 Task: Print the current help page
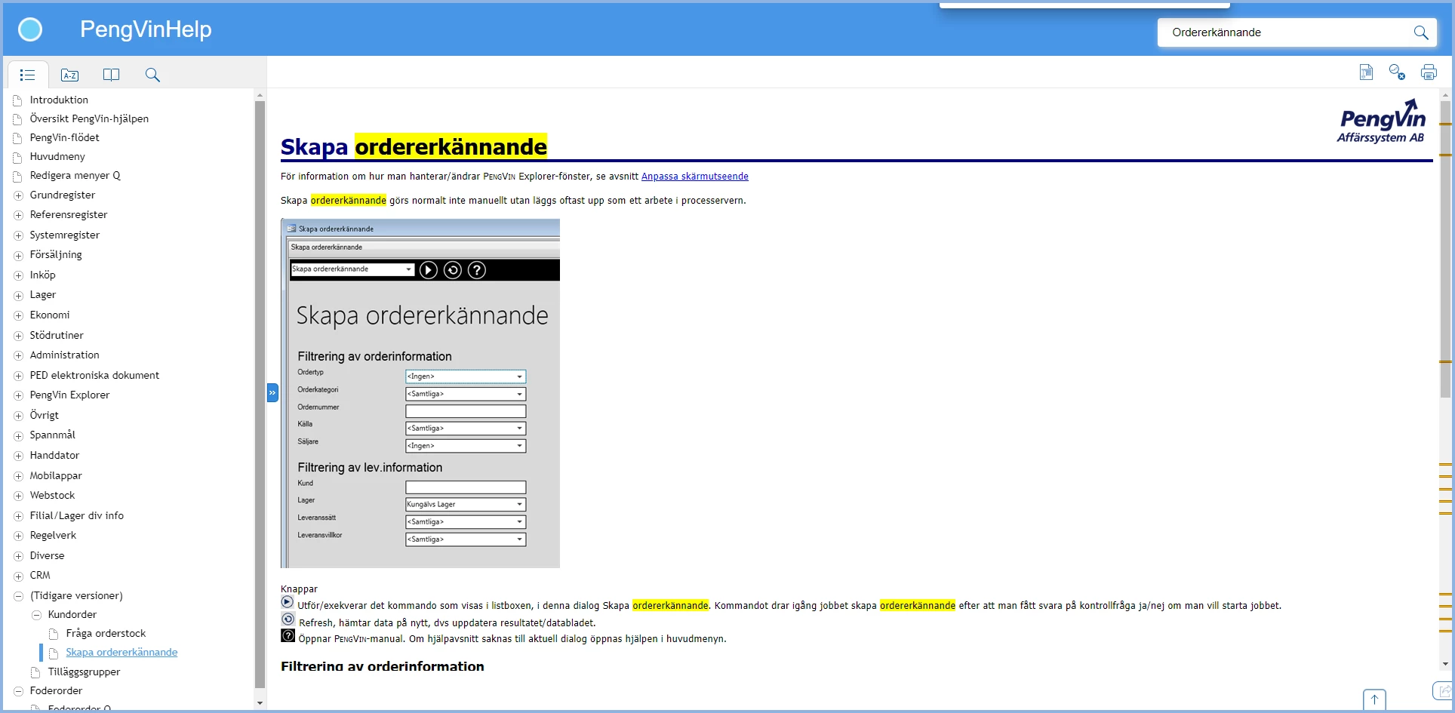(x=1429, y=72)
